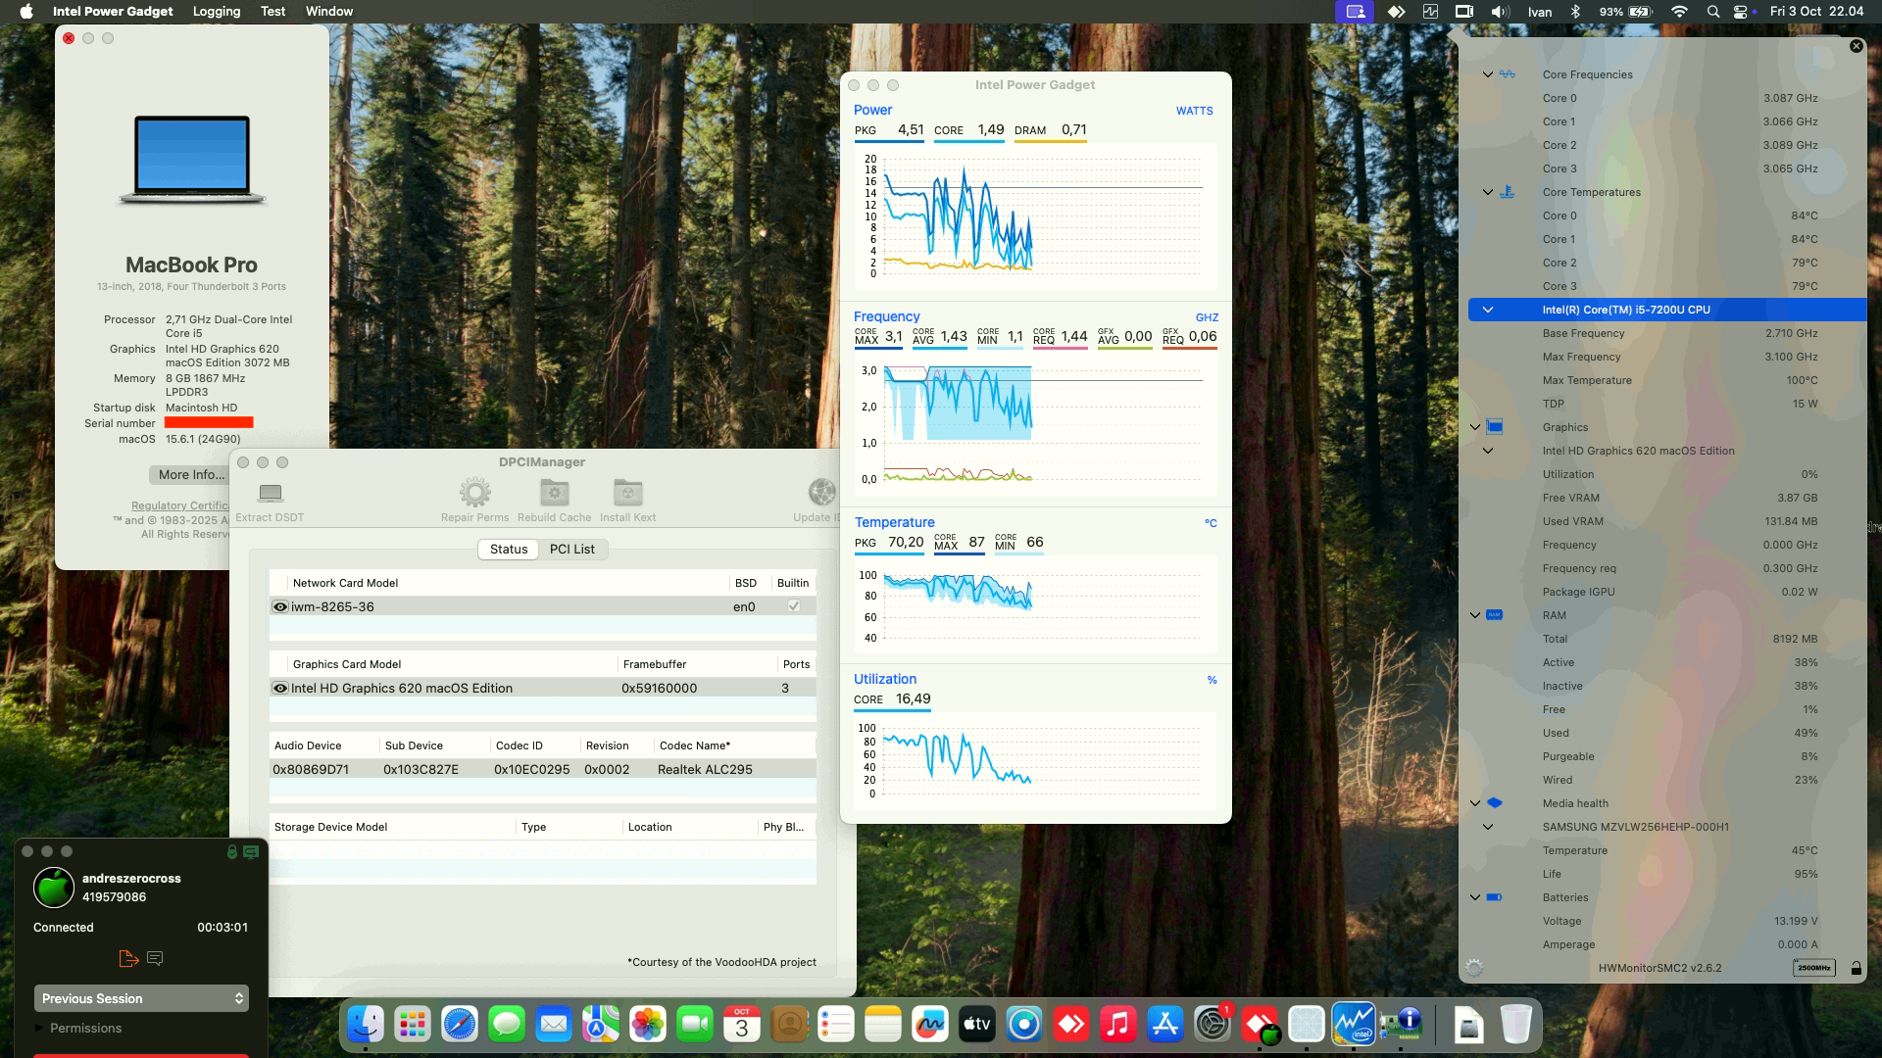Click Extract DSDT icon in DPCIManager toolbar
Image resolution: width=1882 pixels, height=1058 pixels.
(271, 493)
